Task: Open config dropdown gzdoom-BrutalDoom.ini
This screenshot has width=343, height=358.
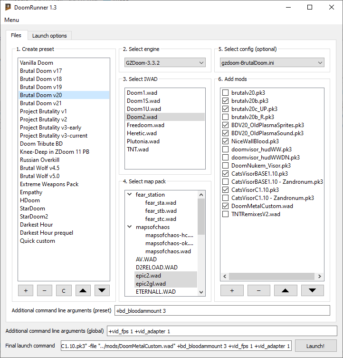Action: [x=272, y=62]
